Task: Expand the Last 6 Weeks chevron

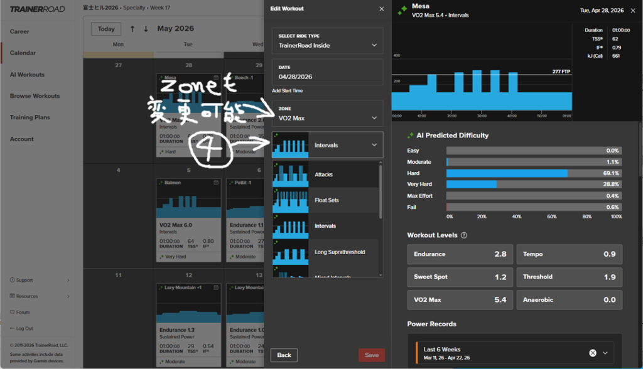Action: click(605, 353)
